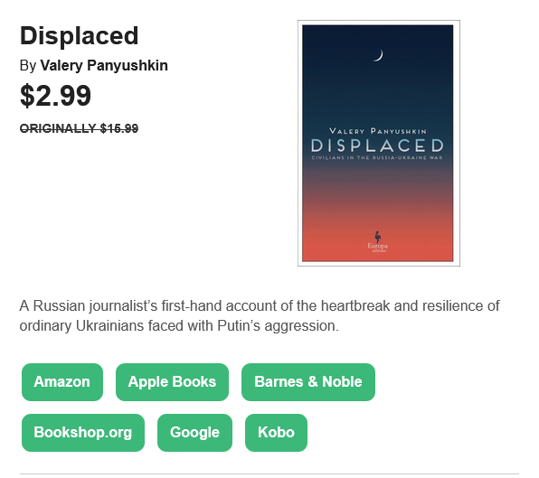
Task: Click the crescent moon on the cover
Action: point(378,55)
